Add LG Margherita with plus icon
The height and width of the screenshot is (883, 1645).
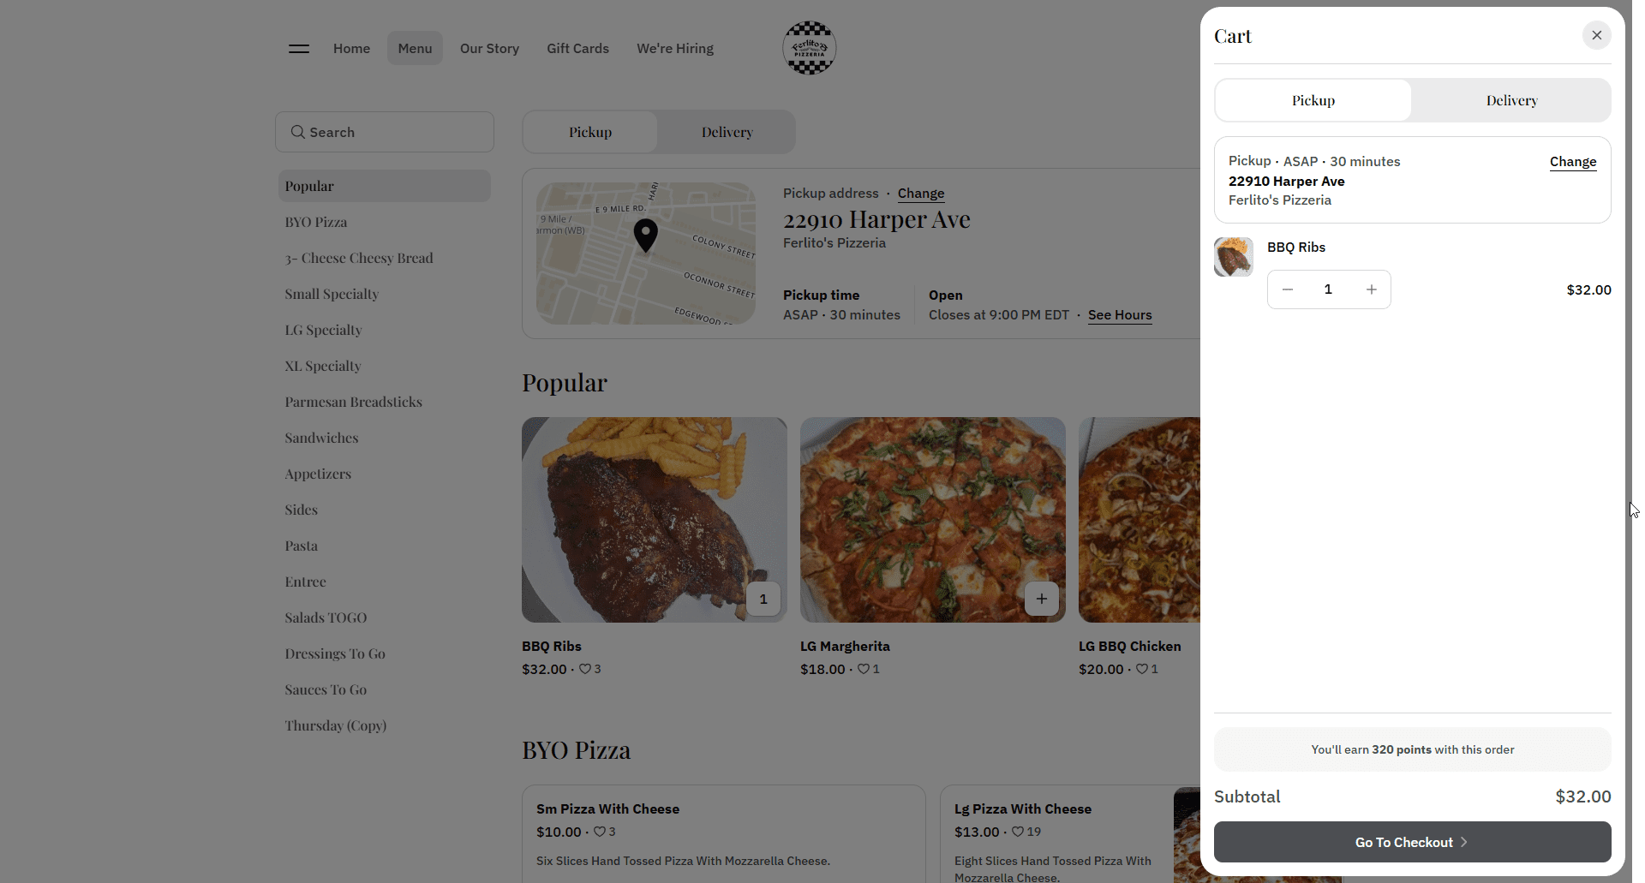[1041, 599]
